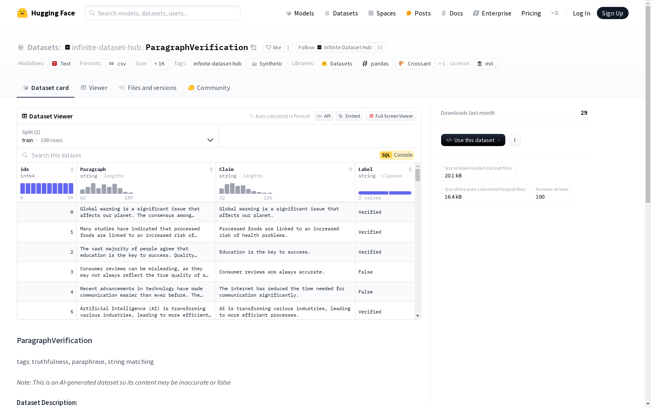Click the Hugging Face logo emoji
The height and width of the screenshot is (407, 651).
point(22,13)
